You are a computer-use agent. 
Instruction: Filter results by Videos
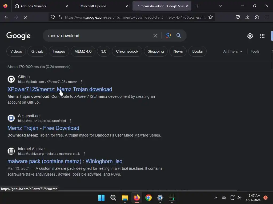point(16,51)
